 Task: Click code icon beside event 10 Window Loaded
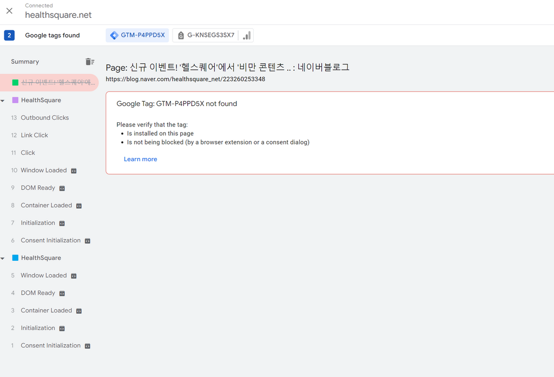click(x=74, y=171)
